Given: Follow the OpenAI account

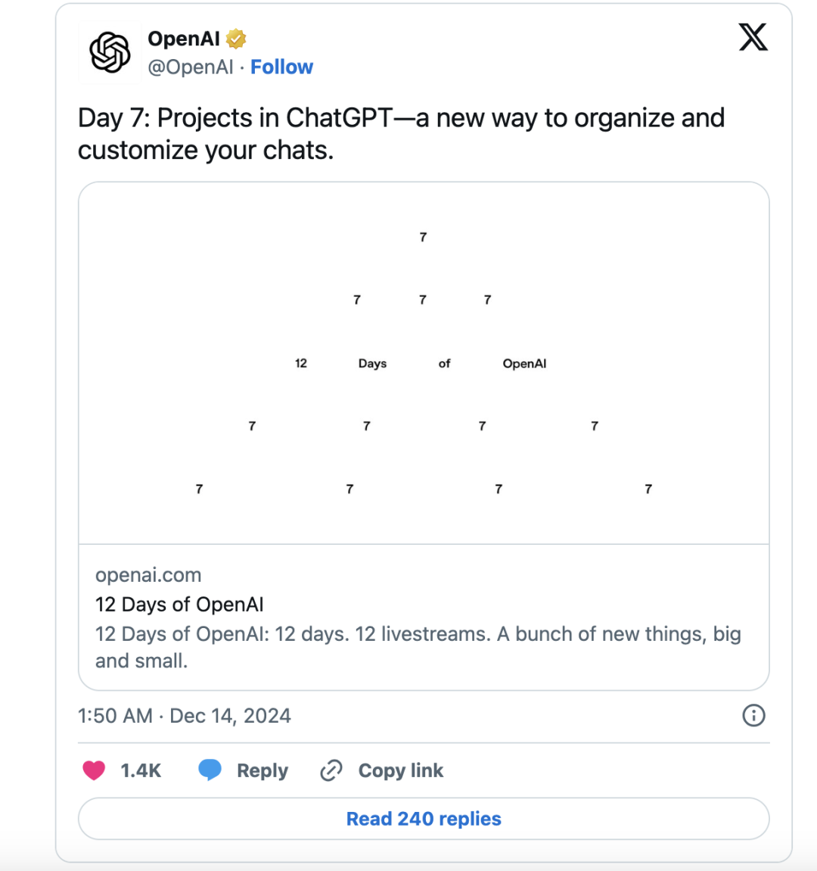Looking at the screenshot, I should click(281, 67).
